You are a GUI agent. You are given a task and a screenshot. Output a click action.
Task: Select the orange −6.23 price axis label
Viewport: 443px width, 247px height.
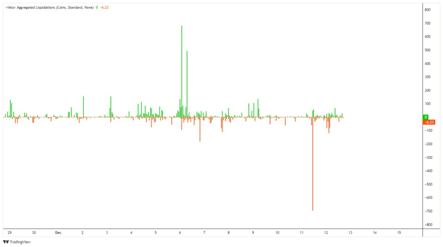[x=428, y=122]
